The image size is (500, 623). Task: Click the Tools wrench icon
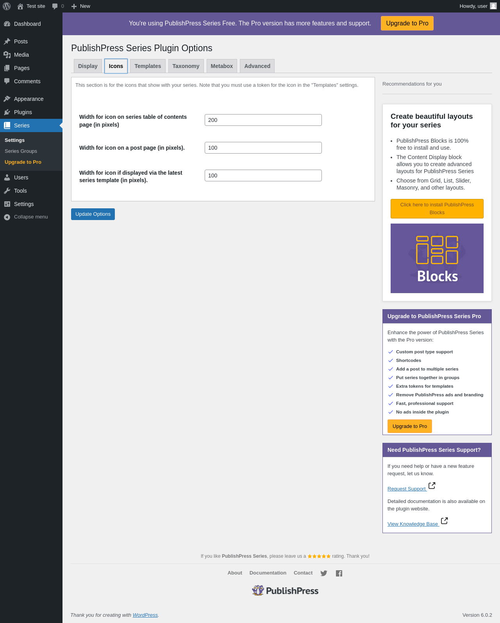[x=7, y=191]
